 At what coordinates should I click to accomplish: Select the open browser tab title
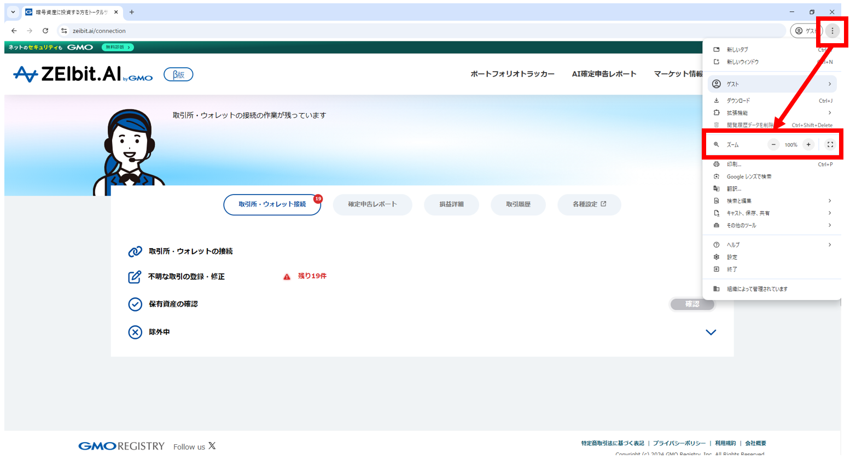point(71,12)
